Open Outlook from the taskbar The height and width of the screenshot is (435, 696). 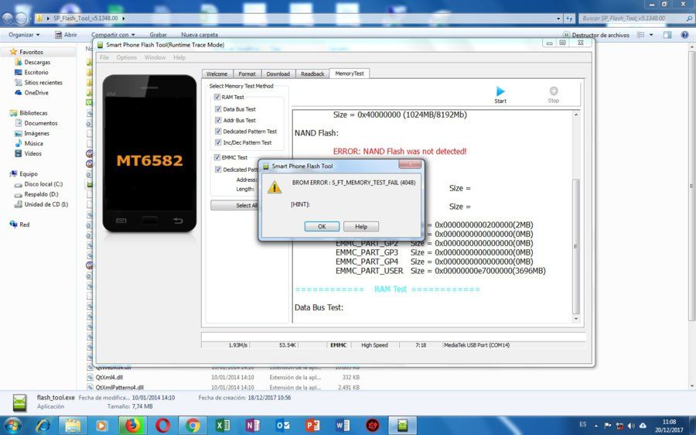[282, 426]
